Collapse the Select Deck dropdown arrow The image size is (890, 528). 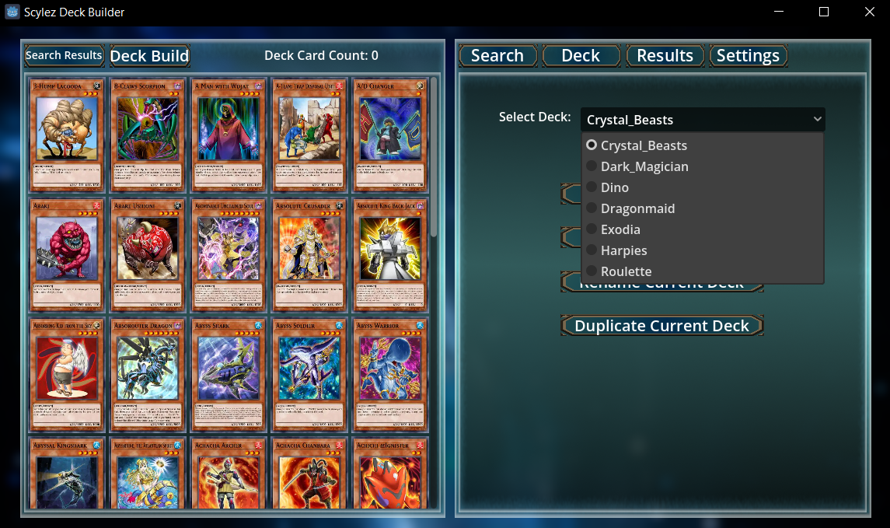click(x=817, y=119)
